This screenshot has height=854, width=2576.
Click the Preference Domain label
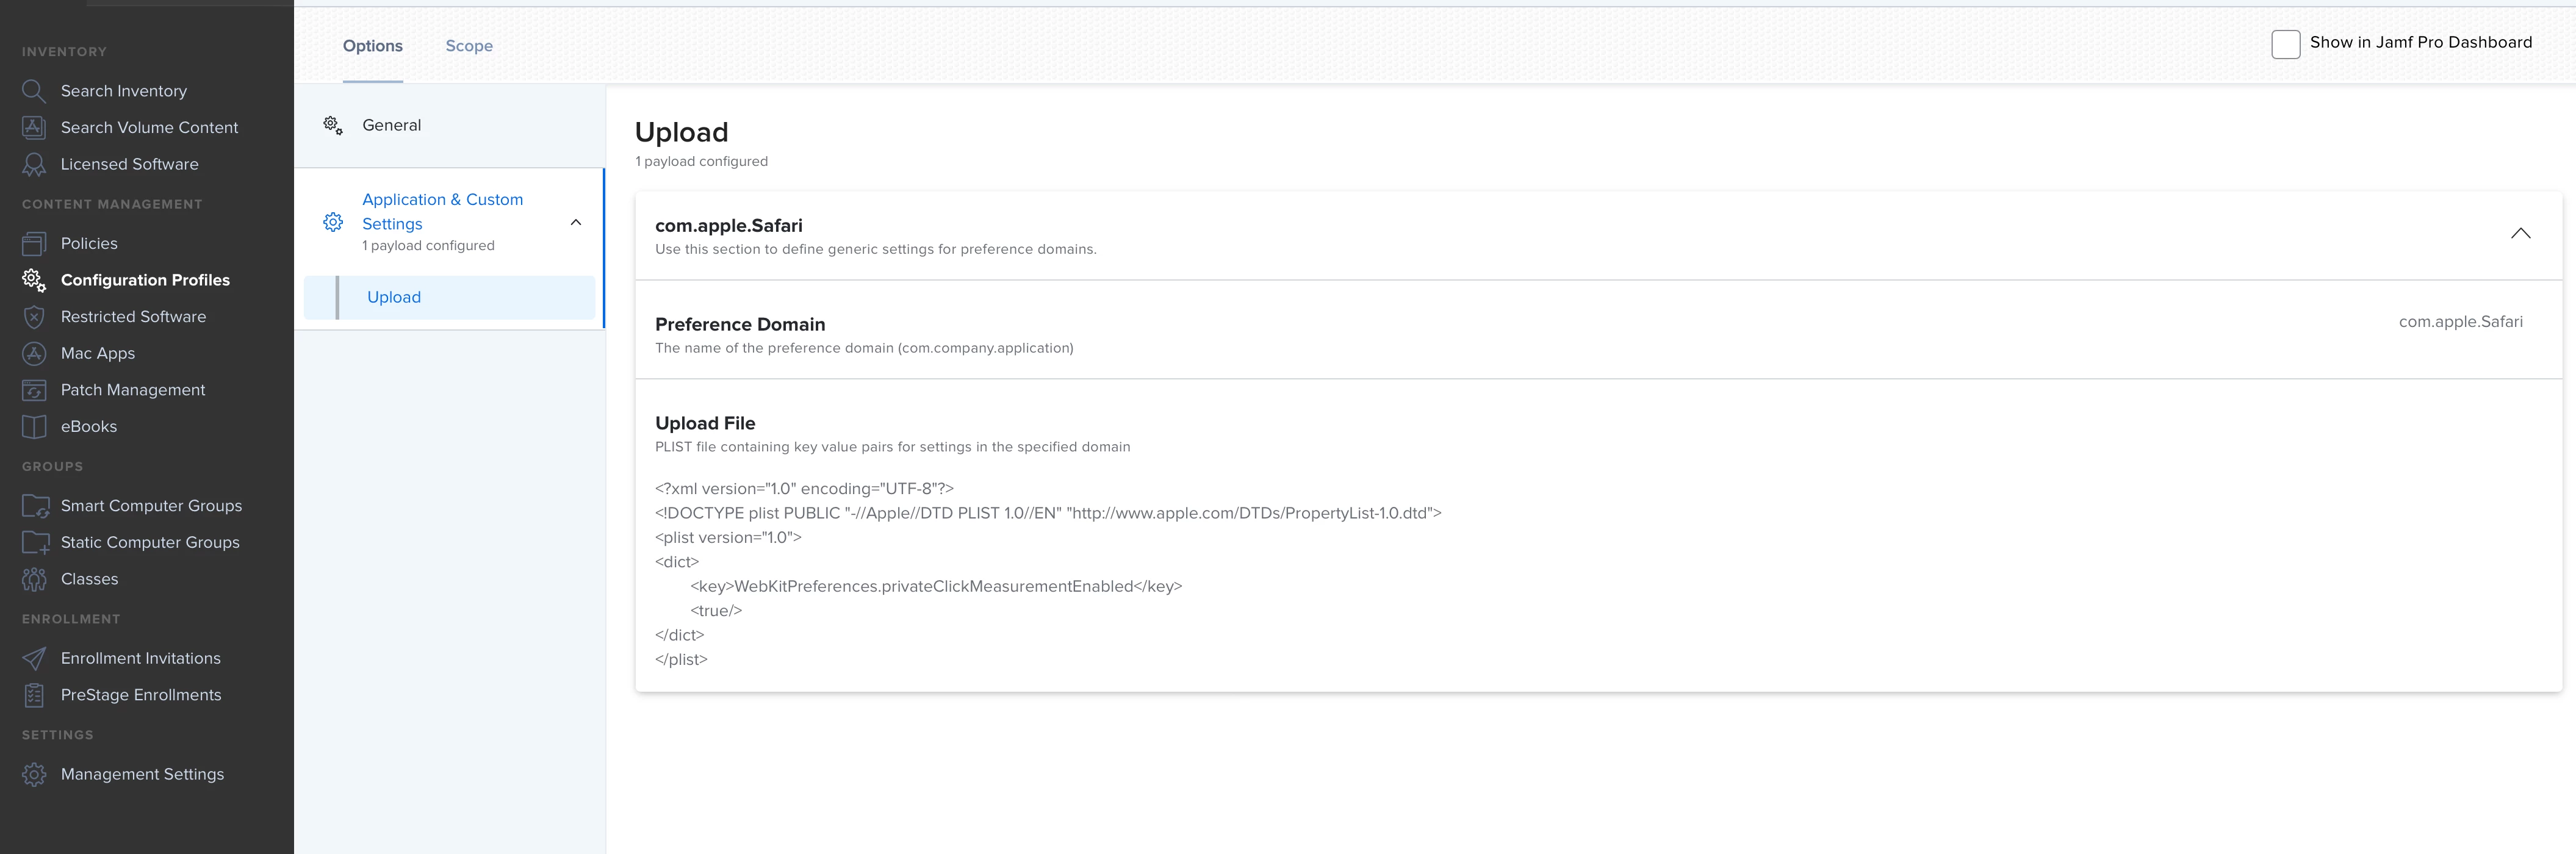click(x=740, y=325)
